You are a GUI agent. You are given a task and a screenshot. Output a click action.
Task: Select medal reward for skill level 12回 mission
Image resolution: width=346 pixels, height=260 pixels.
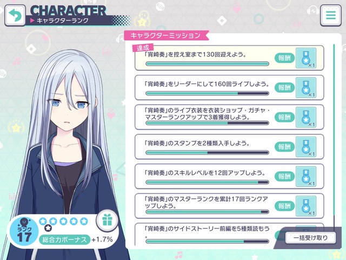pos(306,177)
